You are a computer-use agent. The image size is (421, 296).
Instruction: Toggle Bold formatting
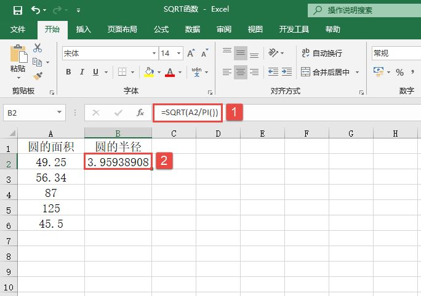point(68,72)
